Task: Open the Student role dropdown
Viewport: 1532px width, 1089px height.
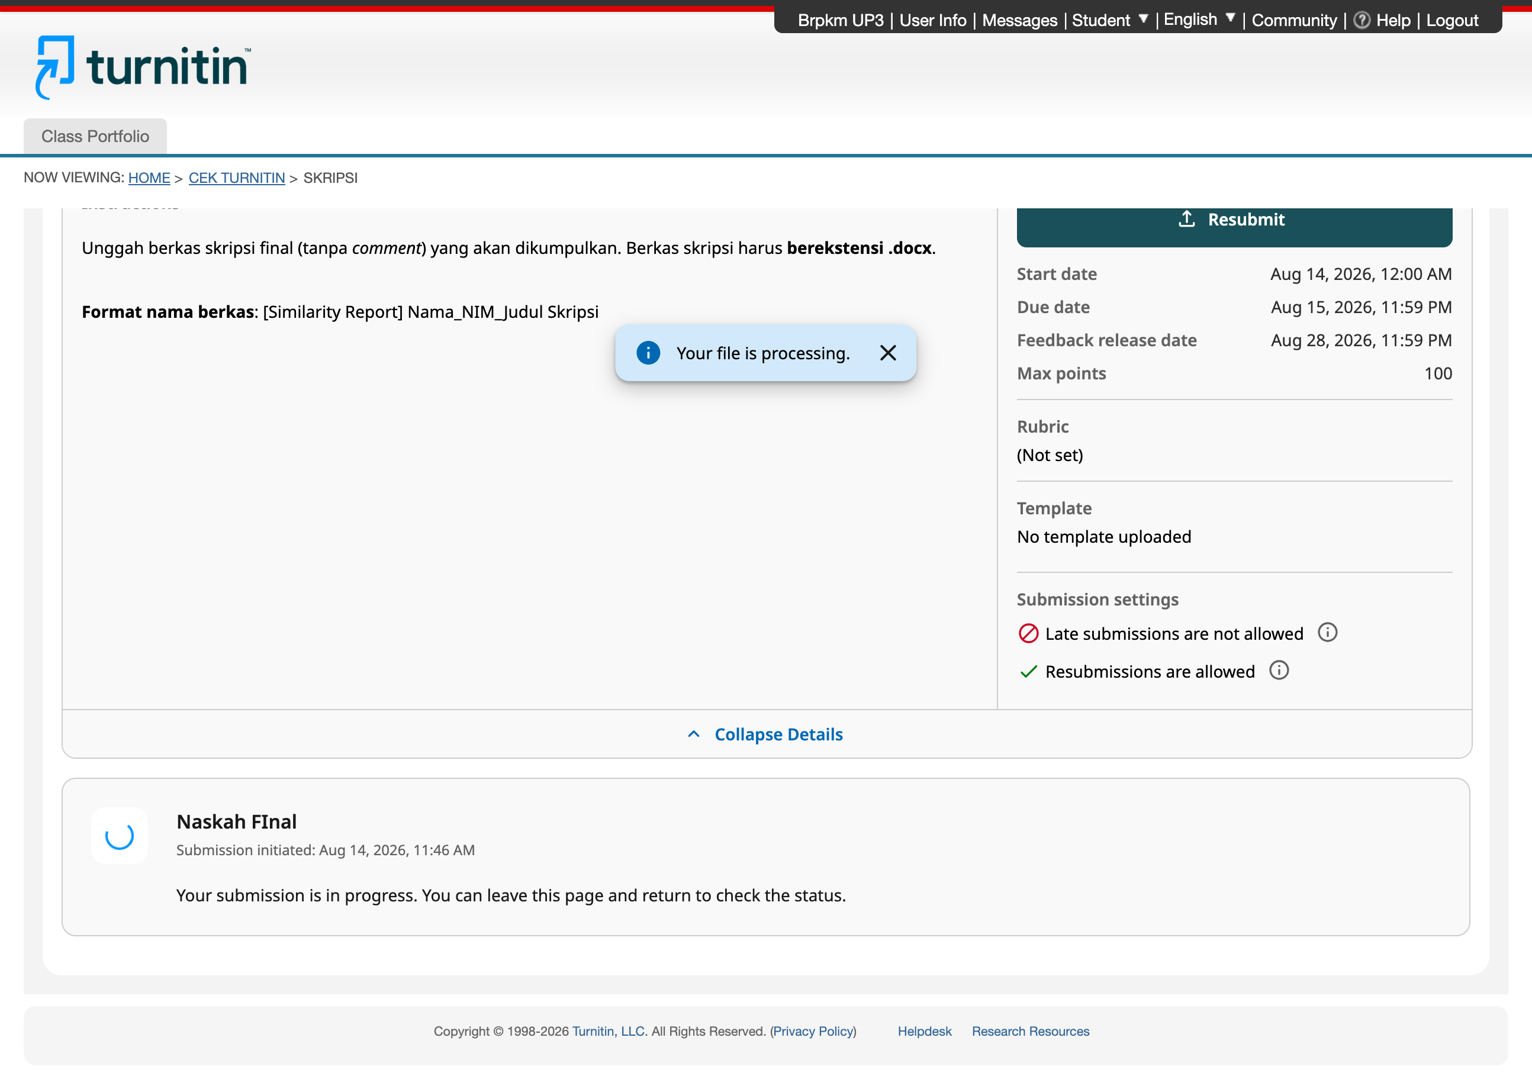Action: 1109,20
